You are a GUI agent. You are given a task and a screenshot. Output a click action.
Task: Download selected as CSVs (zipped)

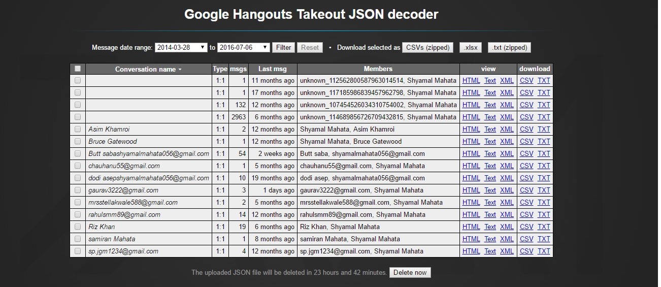coord(428,47)
